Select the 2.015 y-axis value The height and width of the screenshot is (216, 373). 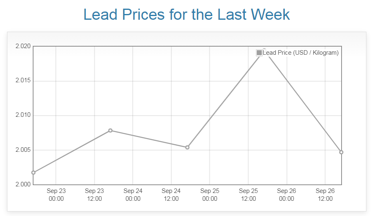click(23, 81)
